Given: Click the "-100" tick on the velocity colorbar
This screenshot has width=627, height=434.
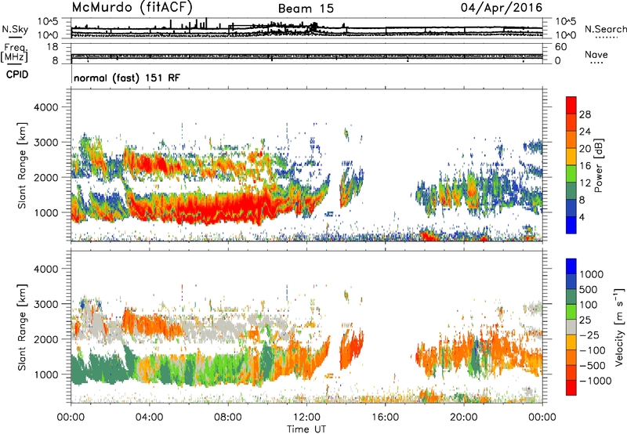Looking at the screenshot, I should pyautogui.click(x=593, y=350).
